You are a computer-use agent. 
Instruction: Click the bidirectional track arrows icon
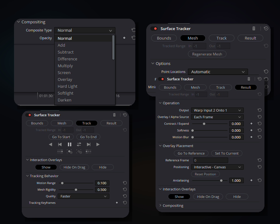pyautogui.click(x=79, y=144)
